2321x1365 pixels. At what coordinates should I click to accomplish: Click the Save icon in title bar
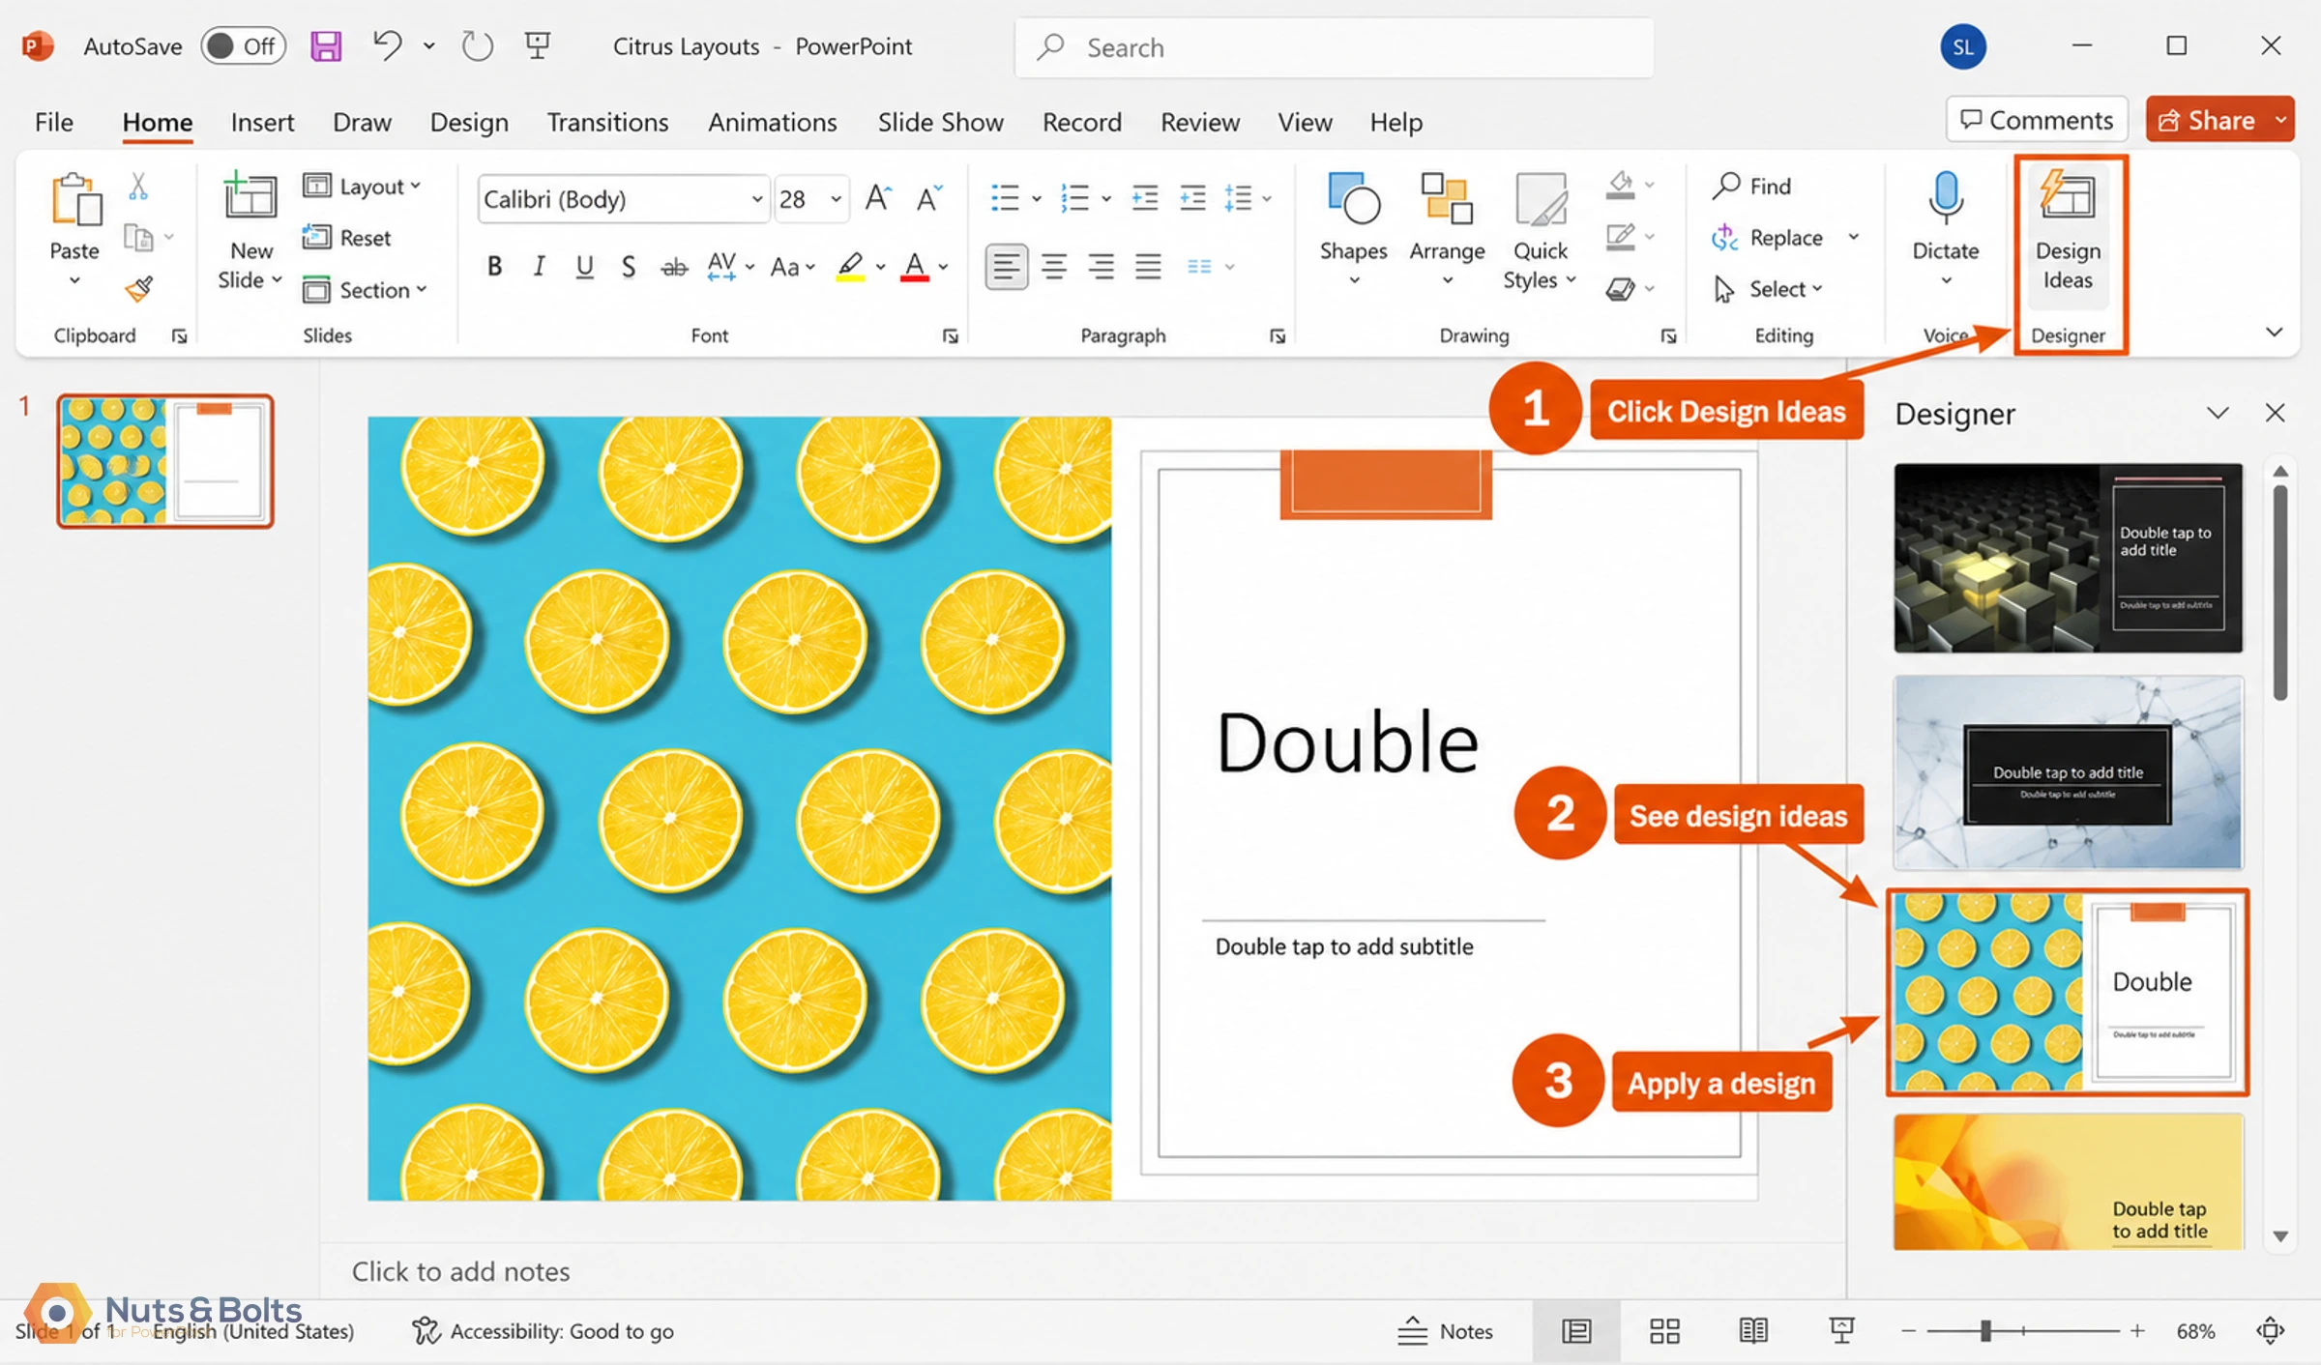326,45
